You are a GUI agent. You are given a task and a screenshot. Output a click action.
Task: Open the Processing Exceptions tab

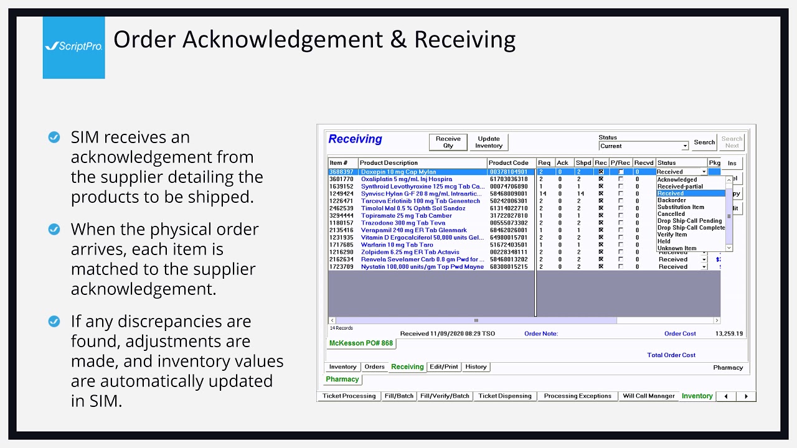[577, 396]
